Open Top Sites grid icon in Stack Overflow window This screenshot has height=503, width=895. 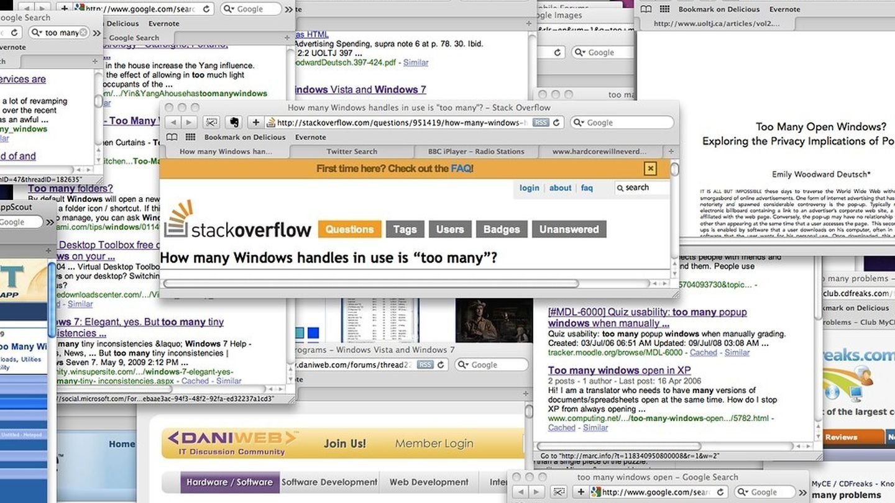point(190,137)
